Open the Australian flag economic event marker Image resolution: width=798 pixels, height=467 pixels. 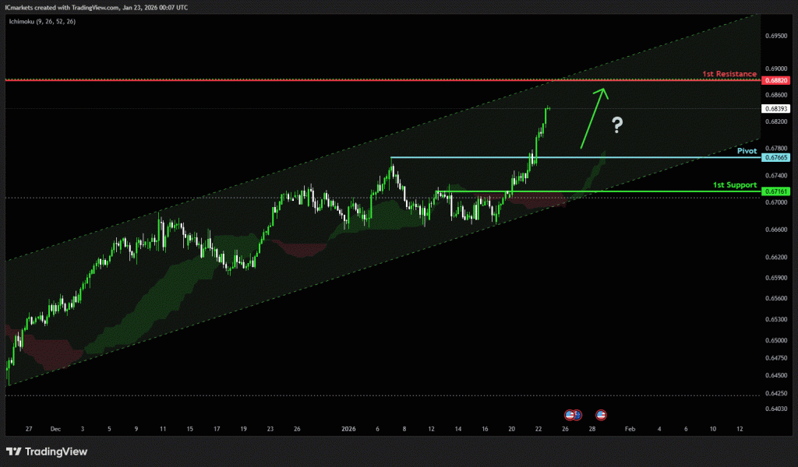point(577,414)
